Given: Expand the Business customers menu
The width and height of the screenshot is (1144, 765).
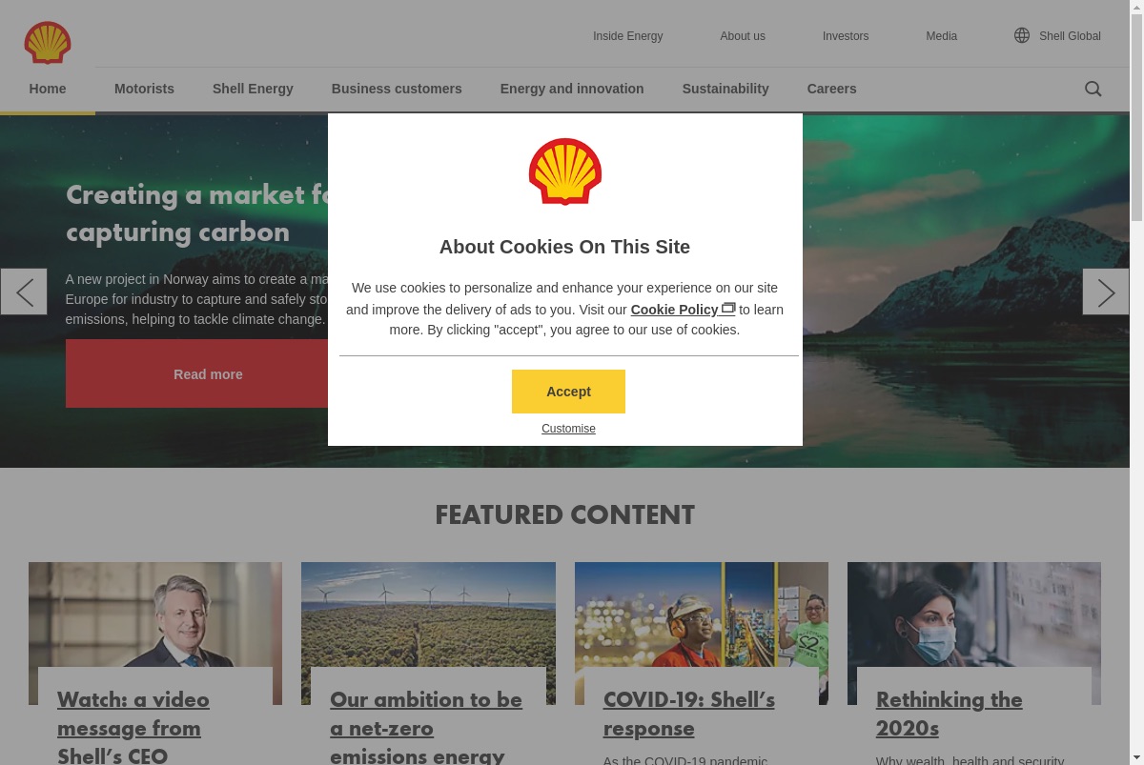Looking at the screenshot, I should tap(397, 89).
